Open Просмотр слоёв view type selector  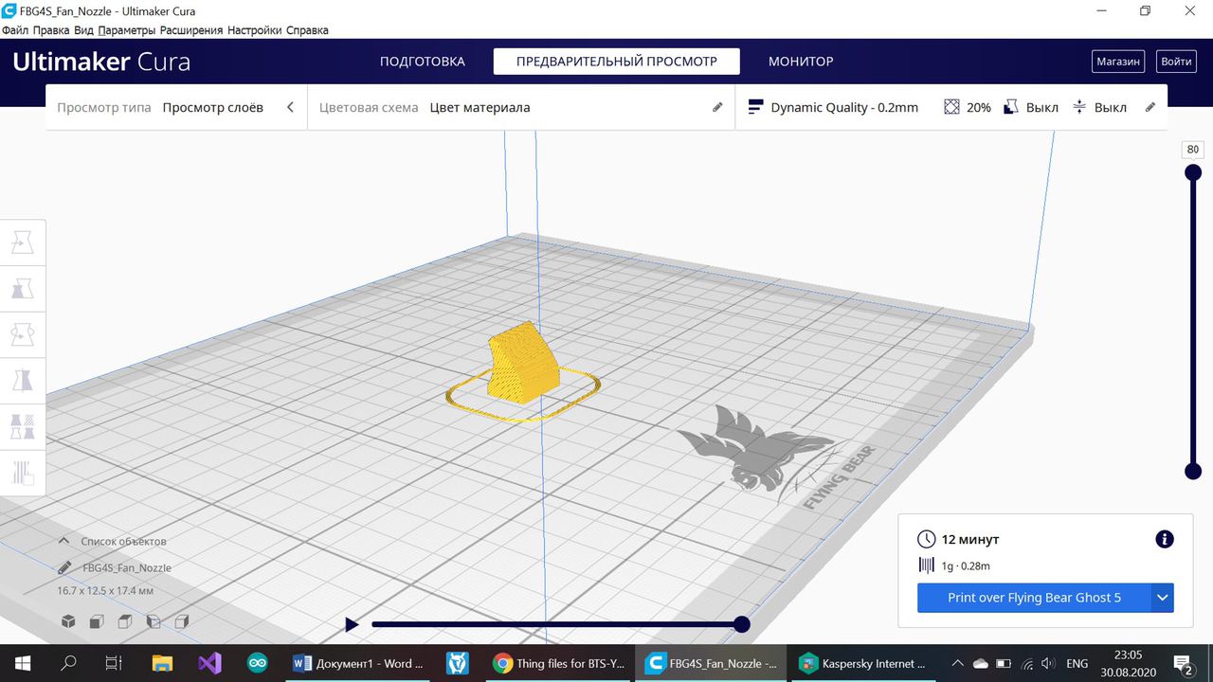[212, 107]
